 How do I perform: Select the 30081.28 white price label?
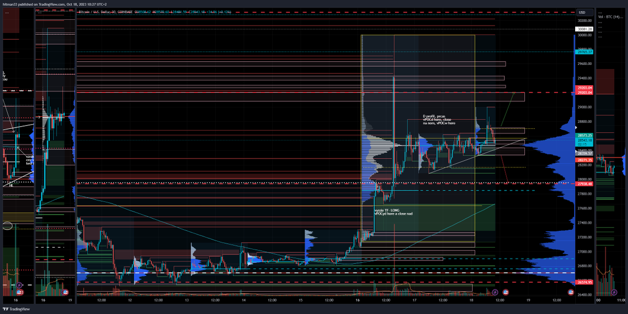584,29
